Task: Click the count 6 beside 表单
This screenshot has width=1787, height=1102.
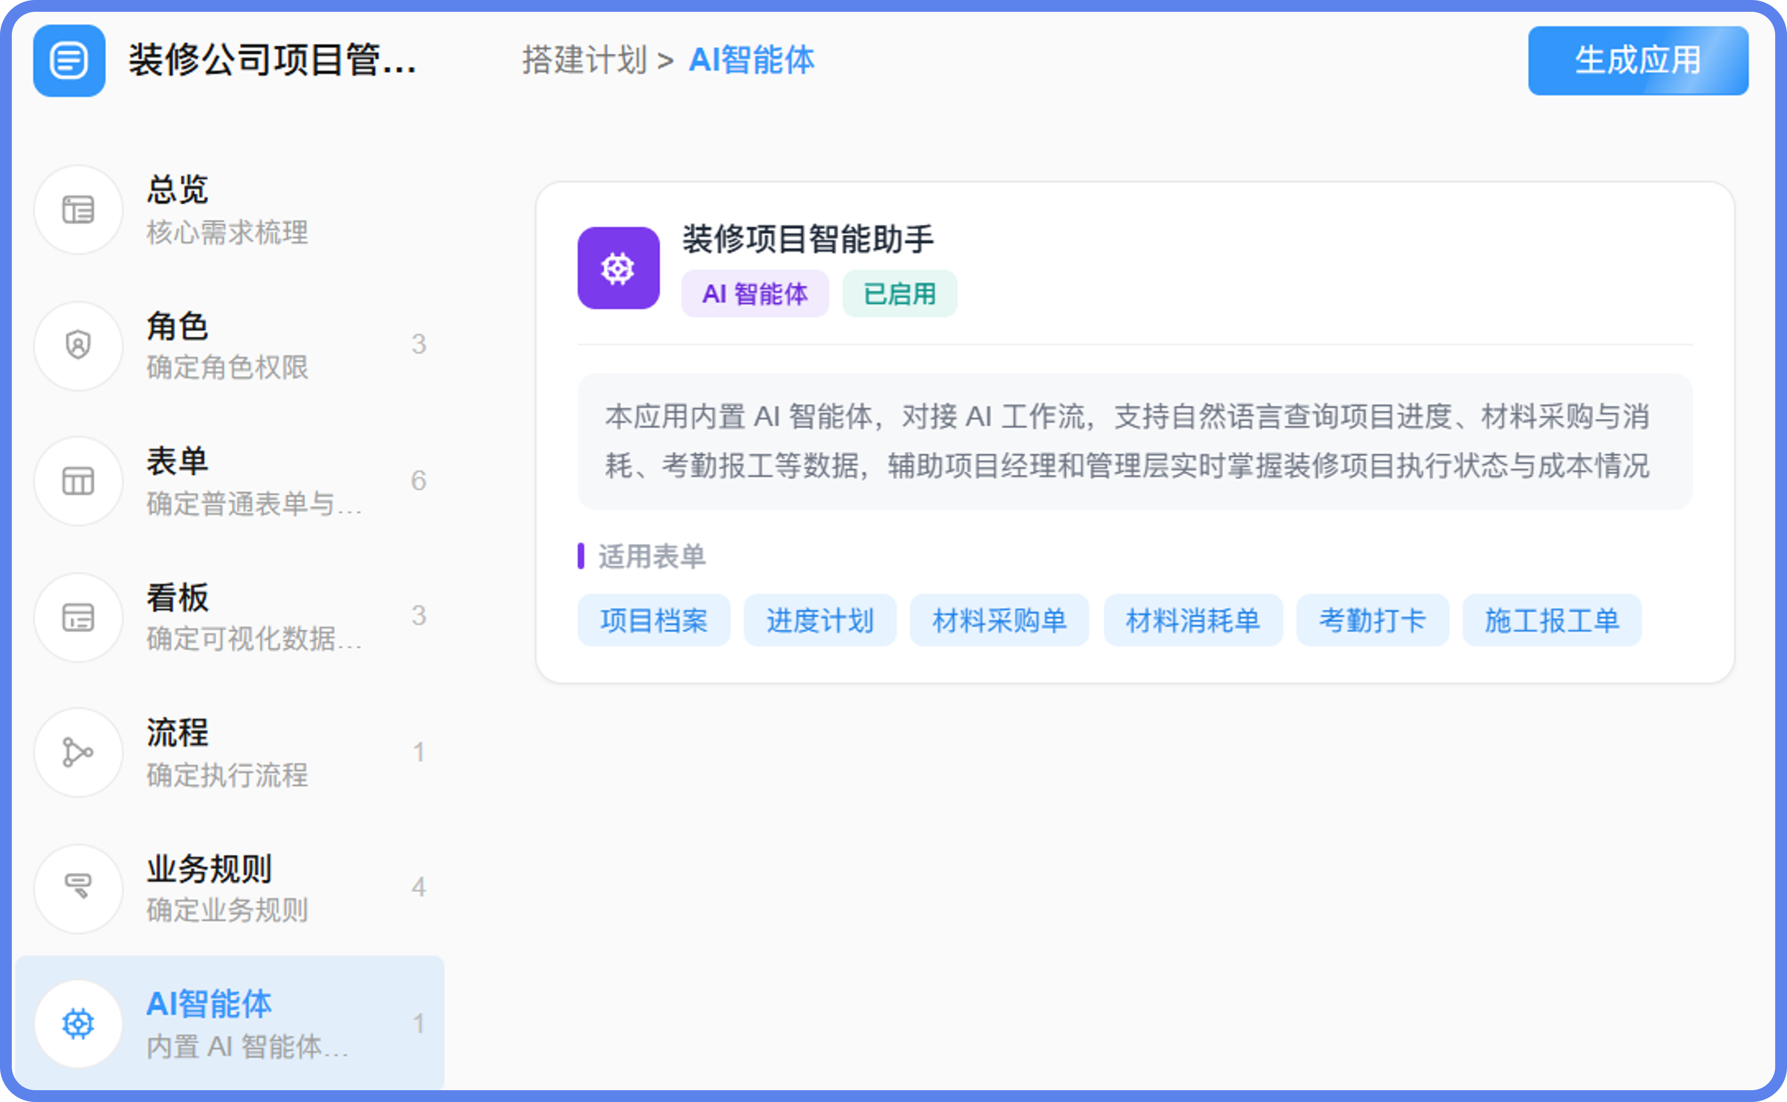Action: 418,481
